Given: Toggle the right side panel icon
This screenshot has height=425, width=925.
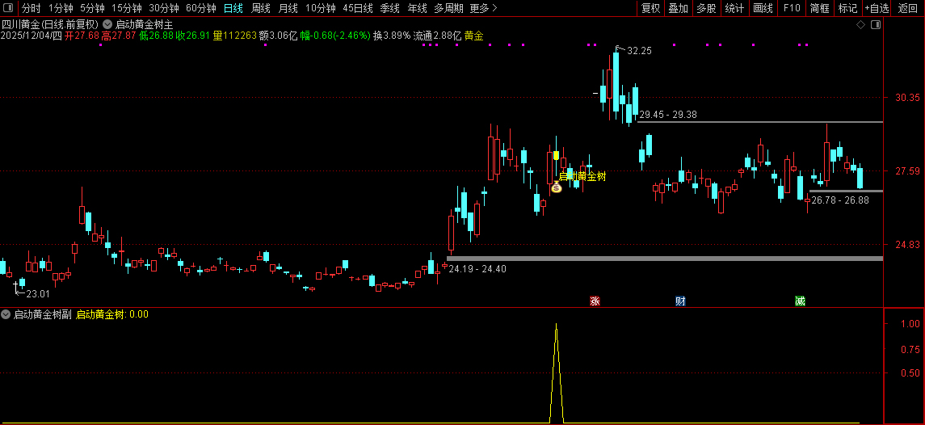Looking at the screenshot, I should (x=876, y=25).
